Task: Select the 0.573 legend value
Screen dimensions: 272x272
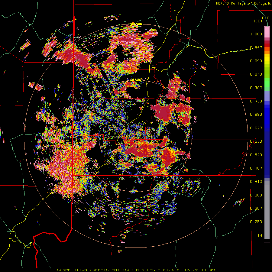Action: click(256, 141)
